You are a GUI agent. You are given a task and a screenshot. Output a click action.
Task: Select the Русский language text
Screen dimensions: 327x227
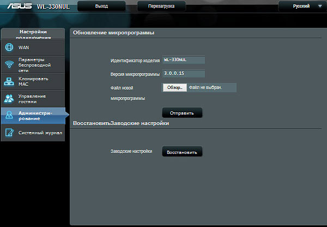(x=301, y=6)
